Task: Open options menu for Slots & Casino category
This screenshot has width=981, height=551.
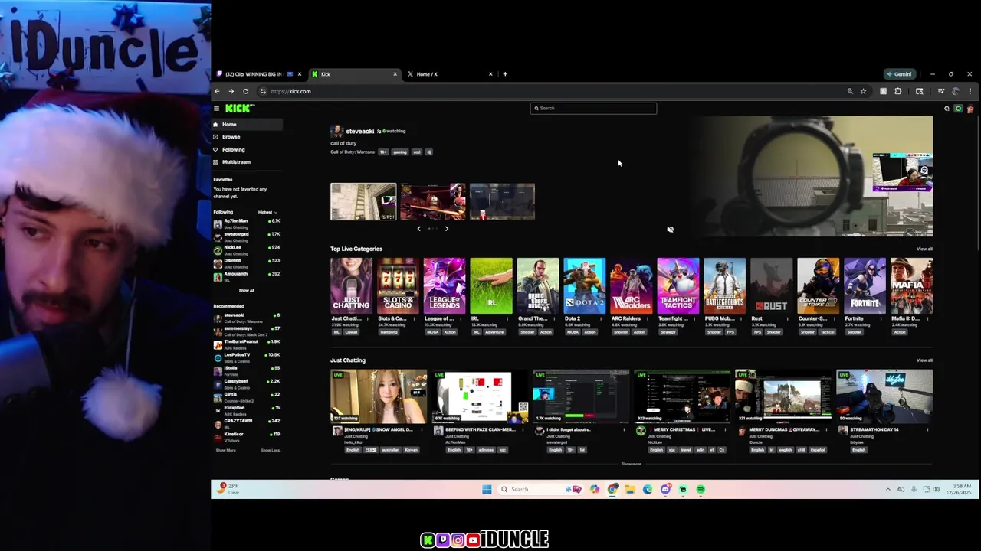Action: tap(416, 318)
